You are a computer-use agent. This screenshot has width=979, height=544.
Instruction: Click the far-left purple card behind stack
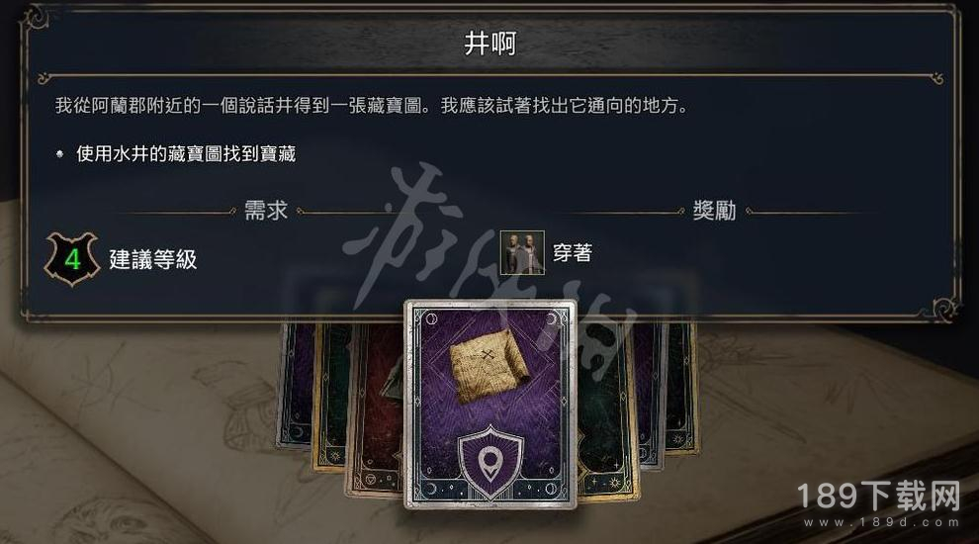[x=295, y=386]
